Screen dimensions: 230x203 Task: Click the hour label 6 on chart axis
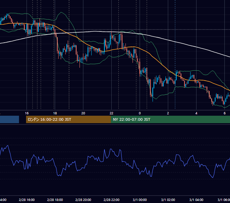click(225, 113)
